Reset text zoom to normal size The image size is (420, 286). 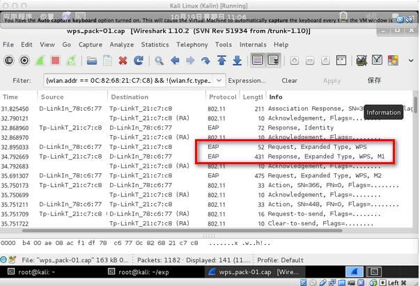tap(325, 61)
